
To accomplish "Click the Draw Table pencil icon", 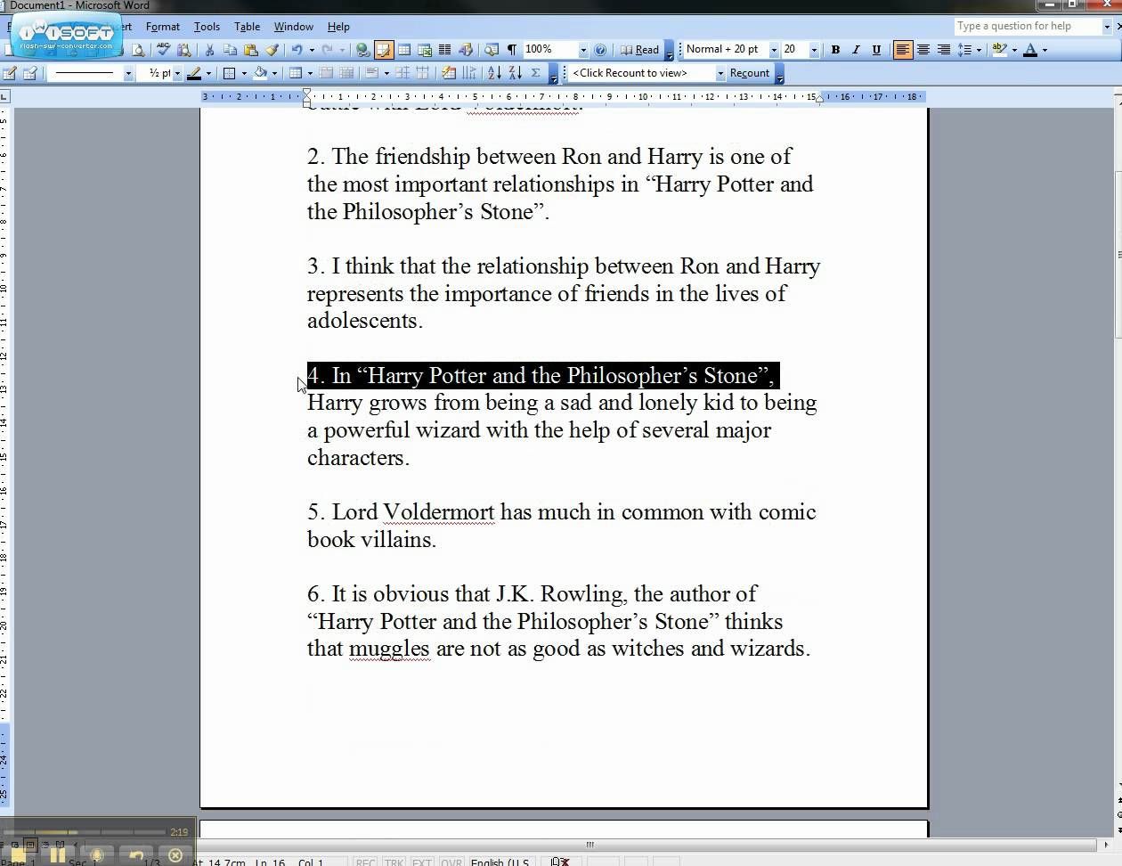I will (x=10, y=73).
